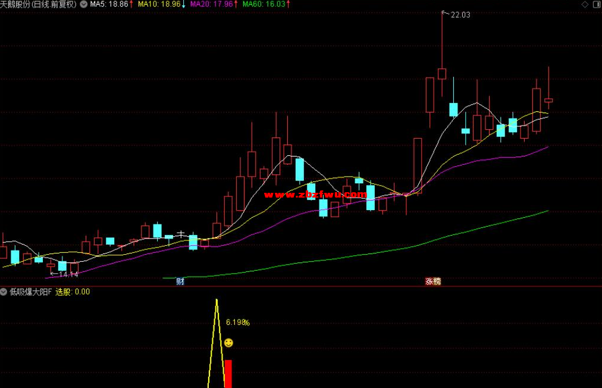602x388 pixels.
Task: Click the 22.03 high price label
Action: pos(460,15)
